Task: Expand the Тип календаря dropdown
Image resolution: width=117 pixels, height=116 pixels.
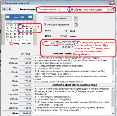Action: click(109, 10)
